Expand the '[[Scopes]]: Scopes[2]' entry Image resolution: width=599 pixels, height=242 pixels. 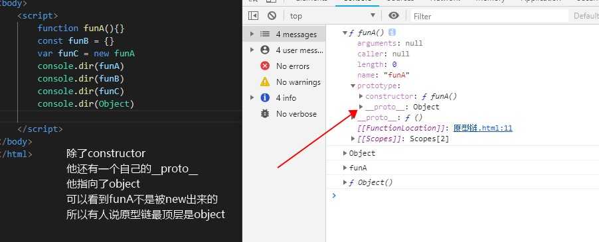tap(353, 139)
